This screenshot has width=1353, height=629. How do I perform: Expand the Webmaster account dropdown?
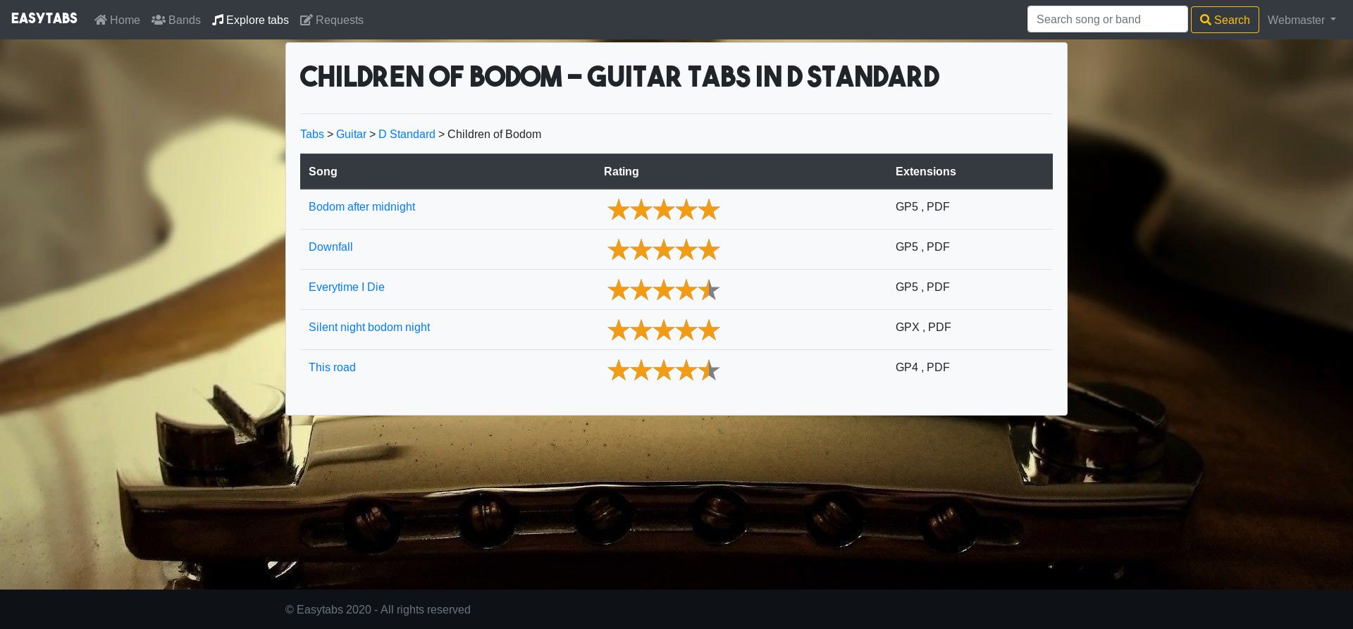(x=1301, y=20)
